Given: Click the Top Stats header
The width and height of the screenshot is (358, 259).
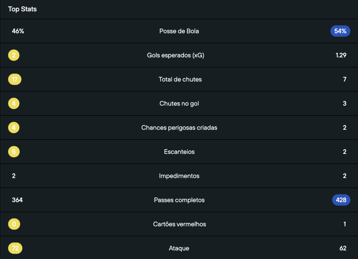Looking at the screenshot, I should 22,9.
